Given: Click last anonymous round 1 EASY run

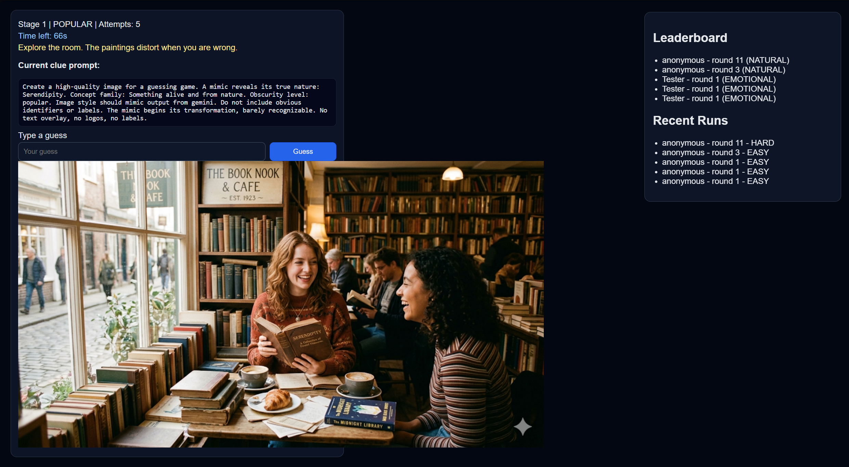Looking at the screenshot, I should (x=715, y=181).
